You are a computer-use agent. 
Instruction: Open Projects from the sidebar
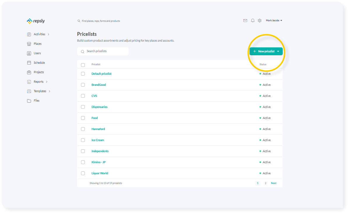point(39,72)
